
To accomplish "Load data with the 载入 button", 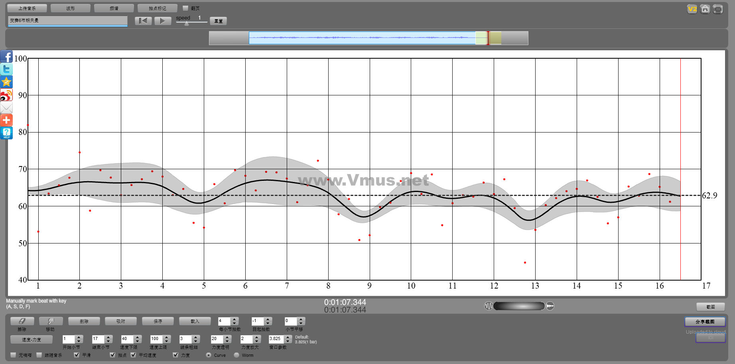I will pyautogui.click(x=195, y=321).
